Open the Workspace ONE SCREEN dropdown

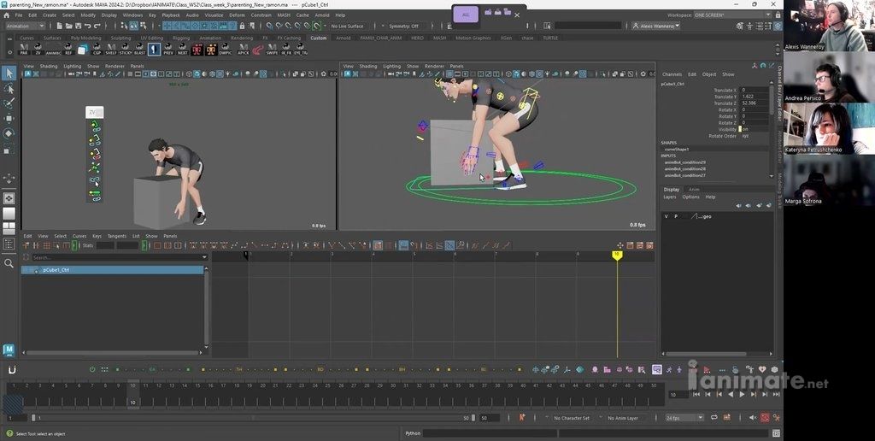[x=732, y=15]
